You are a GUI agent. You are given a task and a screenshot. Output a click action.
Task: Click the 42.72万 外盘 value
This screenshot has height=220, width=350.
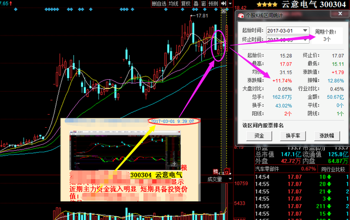point(291,161)
